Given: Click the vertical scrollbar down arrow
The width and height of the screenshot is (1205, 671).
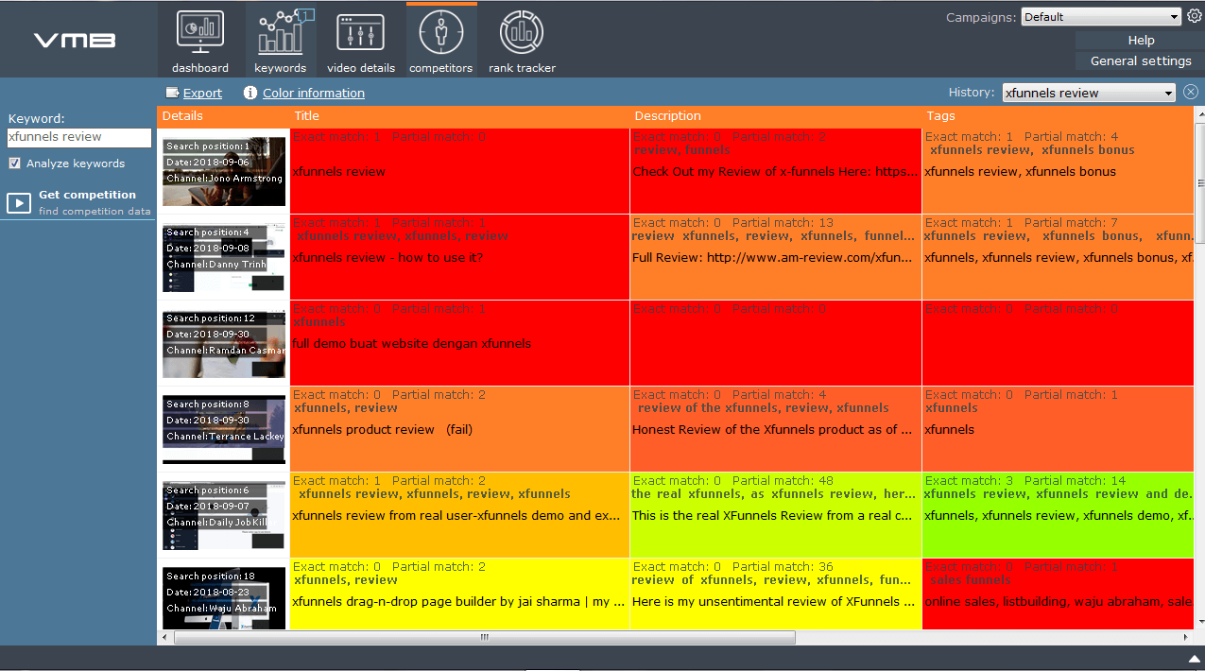Looking at the screenshot, I should [x=1199, y=621].
